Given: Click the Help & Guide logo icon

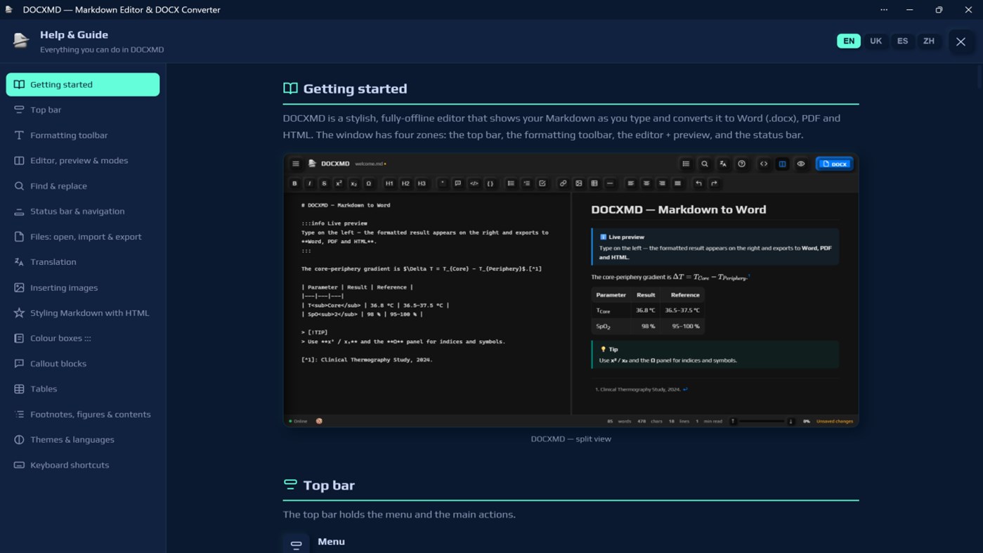Looking at the screenshot, I should pos(21,41).
